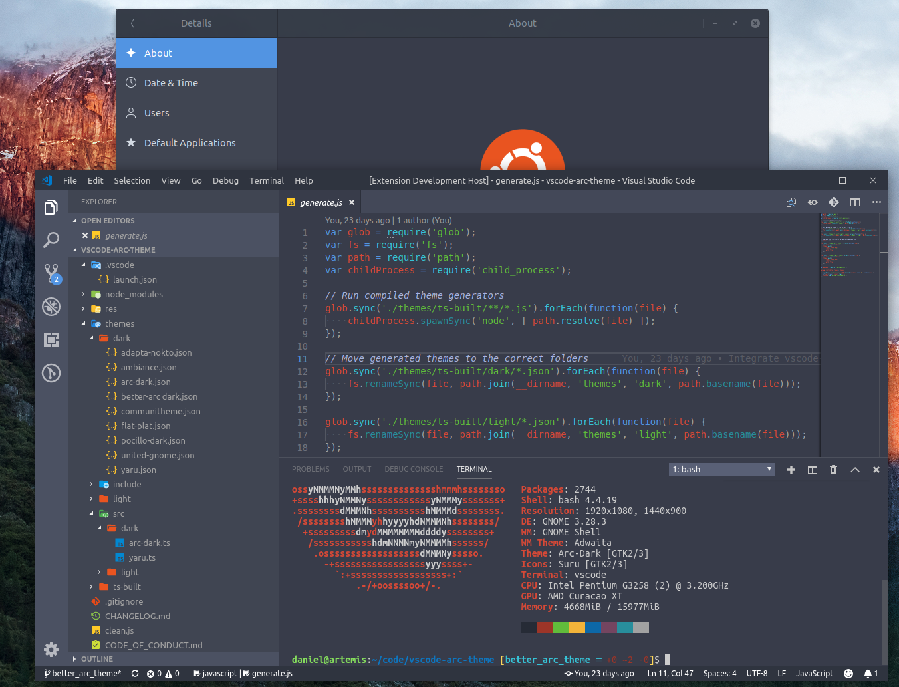Open the Debug view in activity bar

tap(51, 307)
